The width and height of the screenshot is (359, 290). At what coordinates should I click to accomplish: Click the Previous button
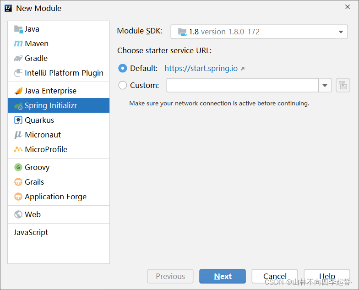point(170,276)
